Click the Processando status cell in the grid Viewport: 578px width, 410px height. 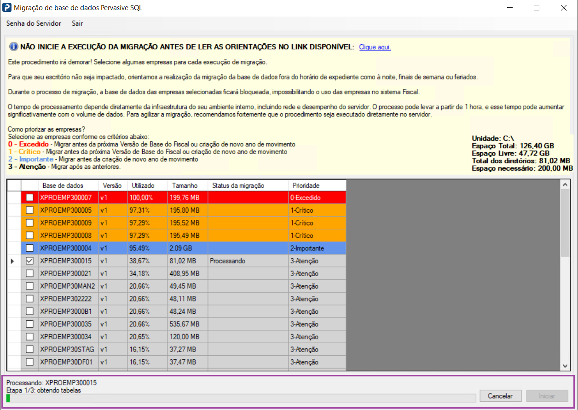(x=248, y=261)
